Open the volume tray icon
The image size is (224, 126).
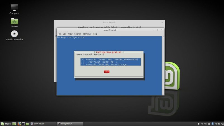click(205, 123)
